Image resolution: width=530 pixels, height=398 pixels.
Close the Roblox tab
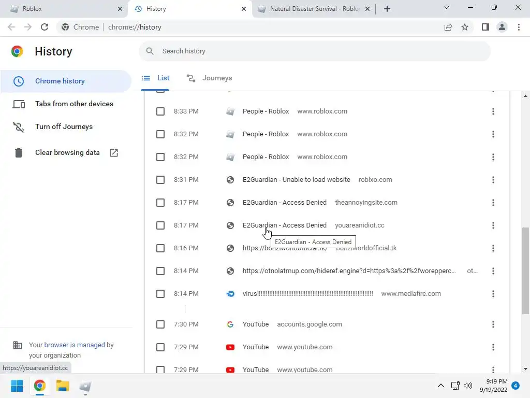(120, 9)
